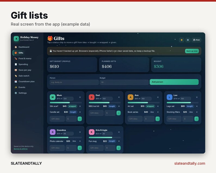216x173 pixels.
Task: Toggle Fun mug bought status chip
Action: point(112,141)
